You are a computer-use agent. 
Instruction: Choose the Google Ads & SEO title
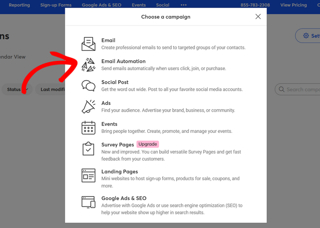pos(124,198)
